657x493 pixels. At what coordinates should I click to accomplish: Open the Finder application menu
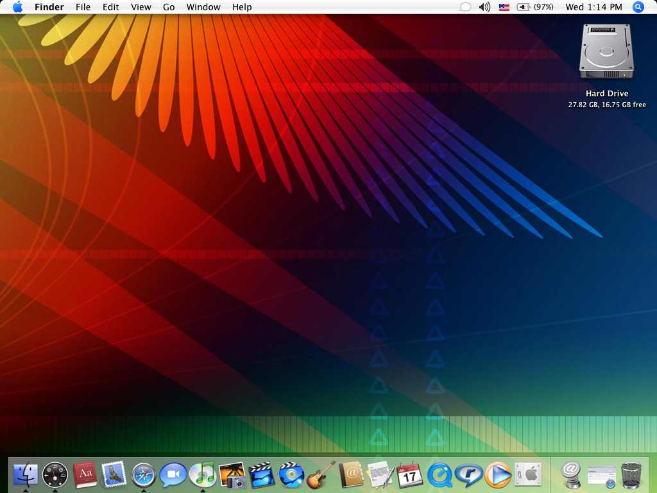coord(49,7)
